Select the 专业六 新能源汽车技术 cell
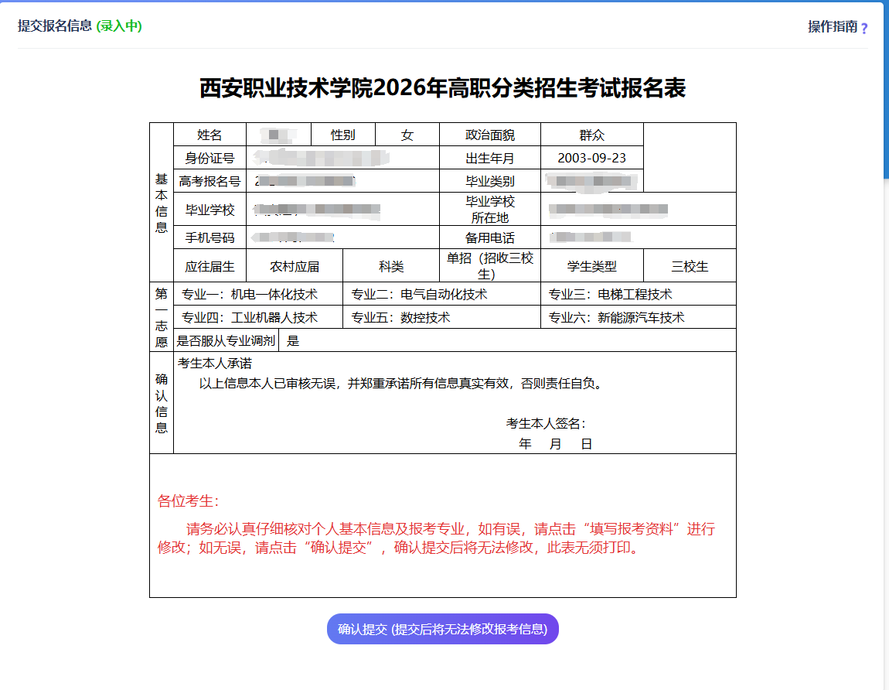The image size is (889, 690). (616, 317)
